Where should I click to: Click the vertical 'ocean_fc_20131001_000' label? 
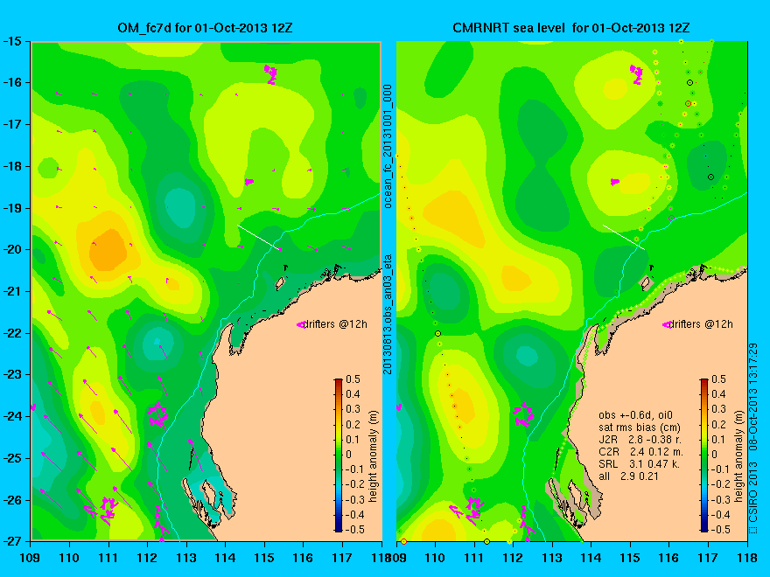[x=388, y=146]
